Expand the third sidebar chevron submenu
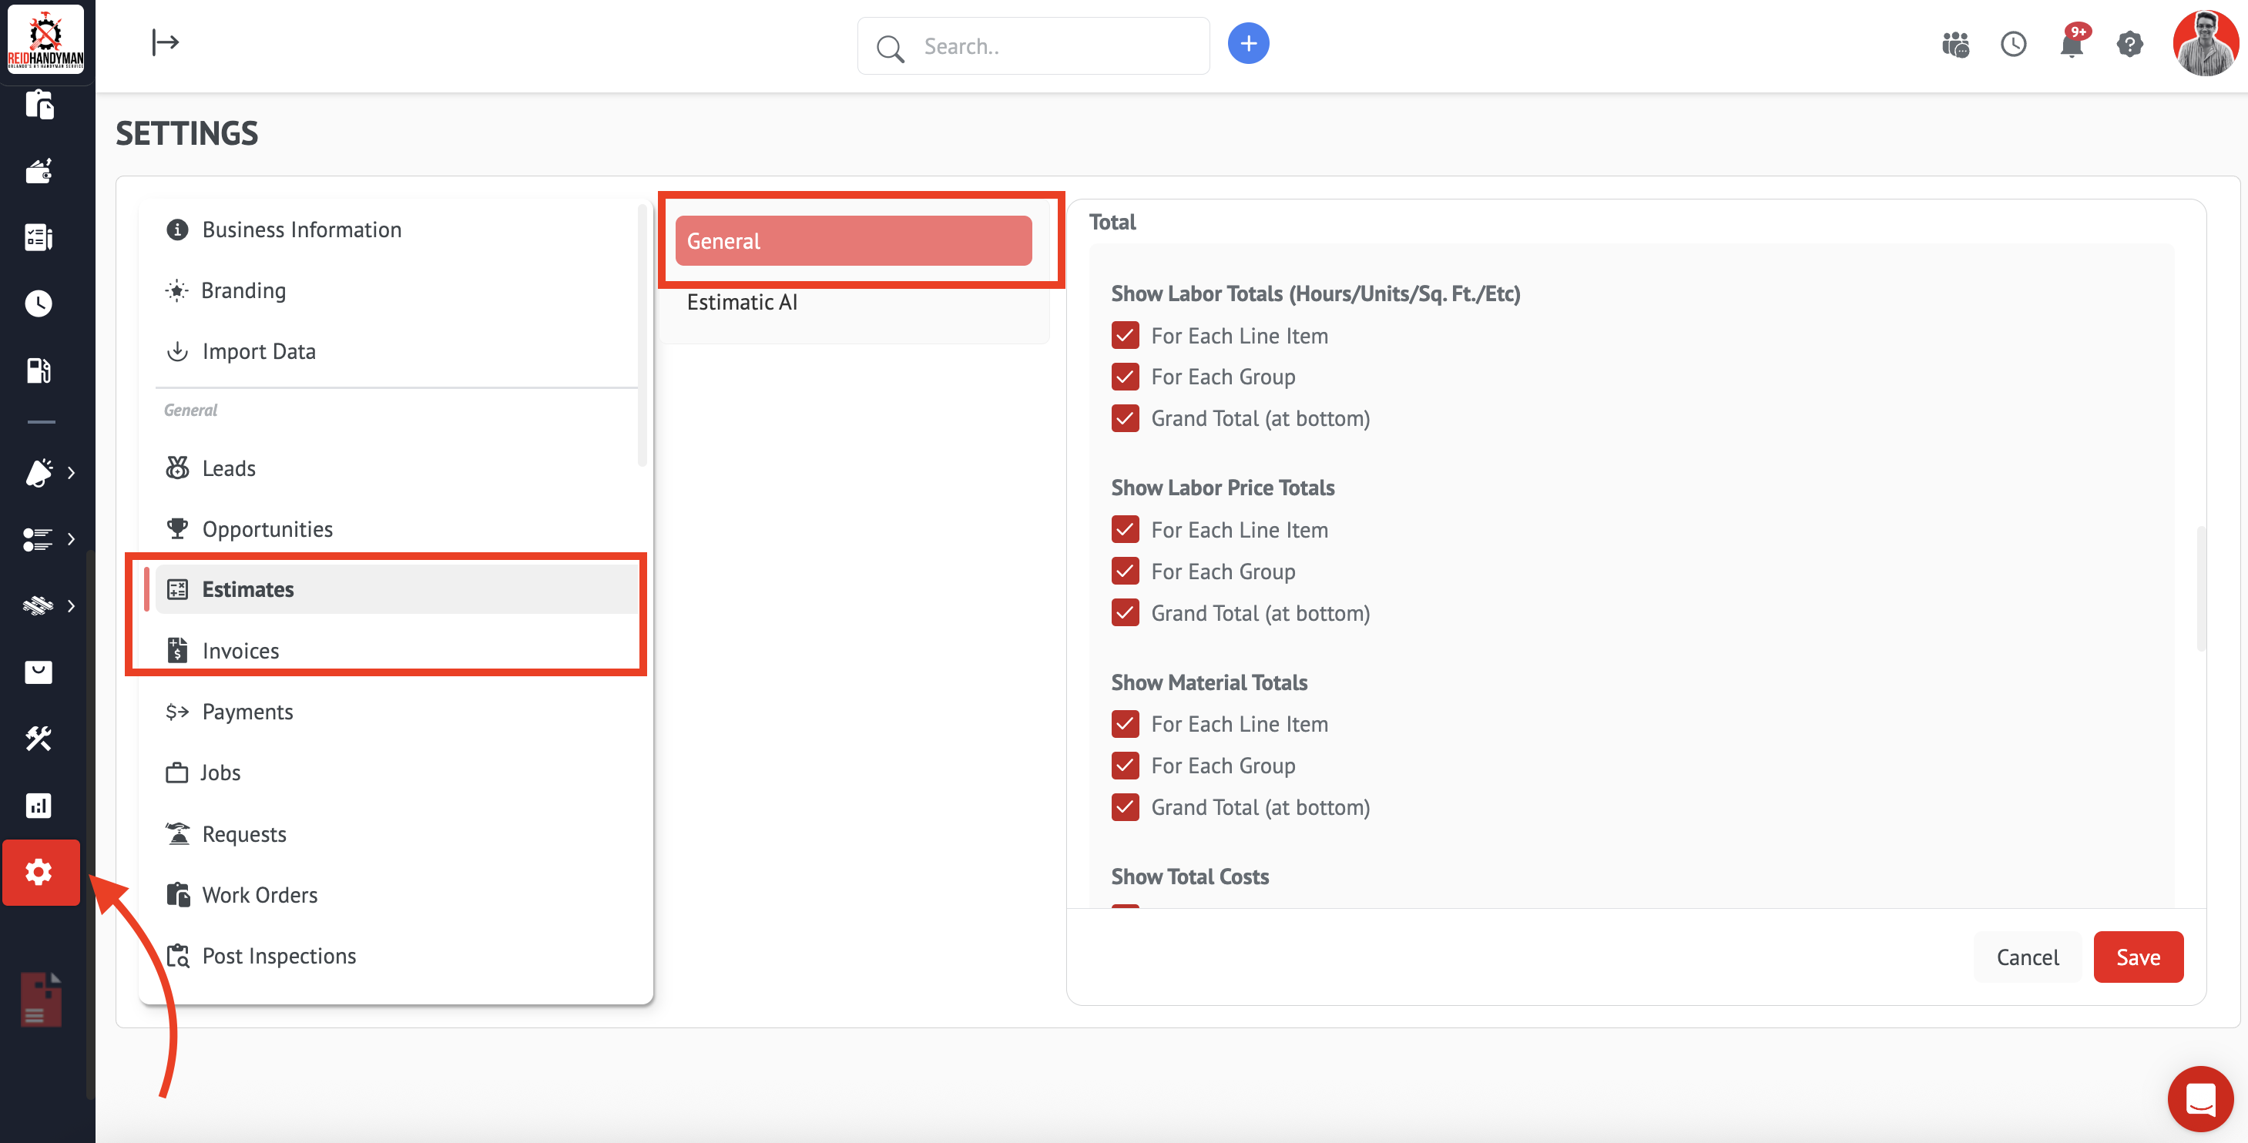The height and width of the screenshot is (1143, 2248). (71, 605)
